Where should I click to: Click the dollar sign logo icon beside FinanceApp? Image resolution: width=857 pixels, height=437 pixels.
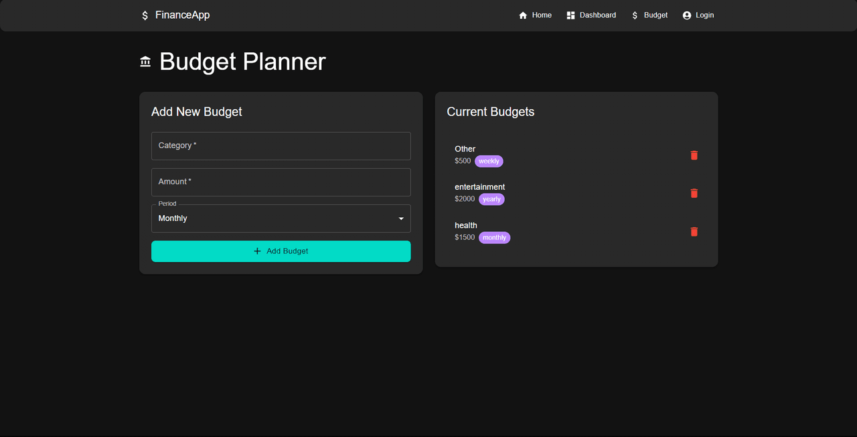click(145, 15)
